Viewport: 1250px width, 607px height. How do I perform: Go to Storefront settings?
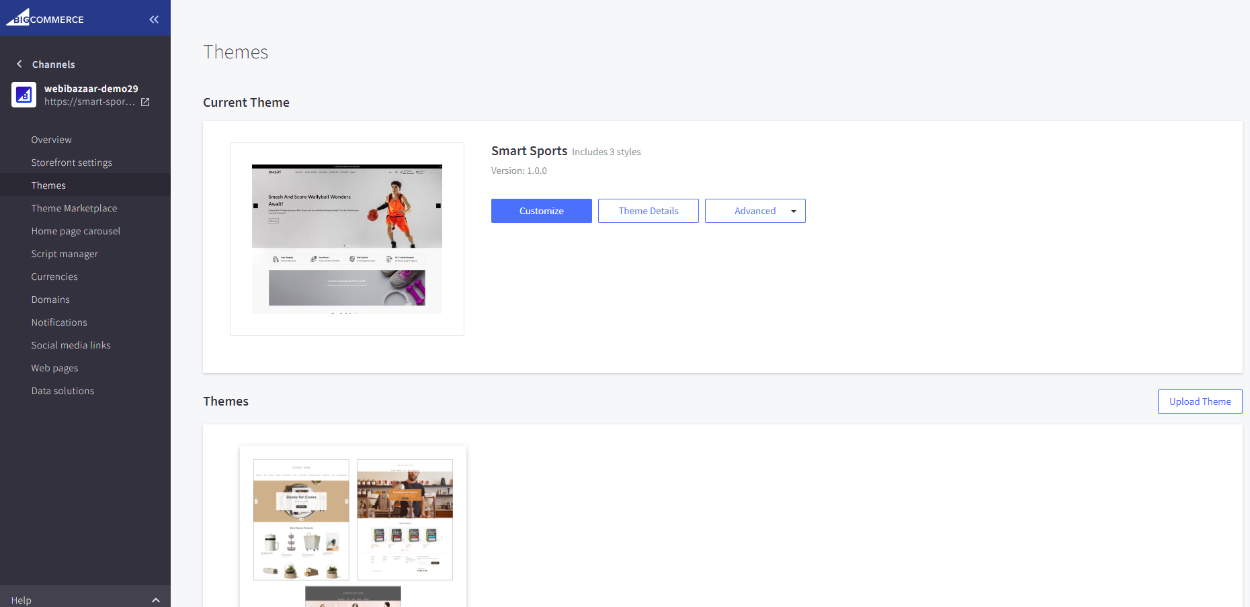click(x=71, y=162)
